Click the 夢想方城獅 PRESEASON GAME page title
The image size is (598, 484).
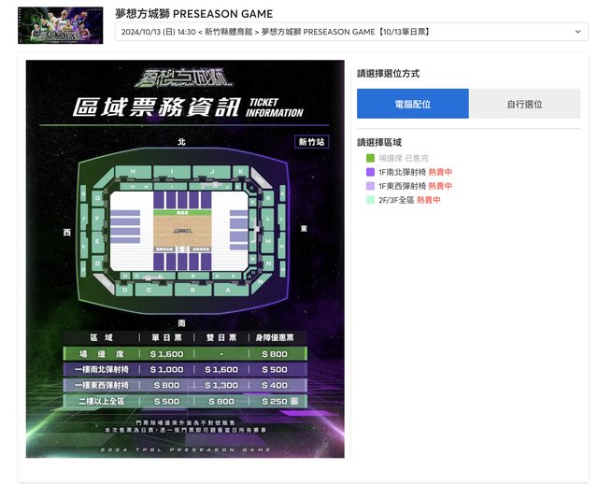click(x=194, y=14)
